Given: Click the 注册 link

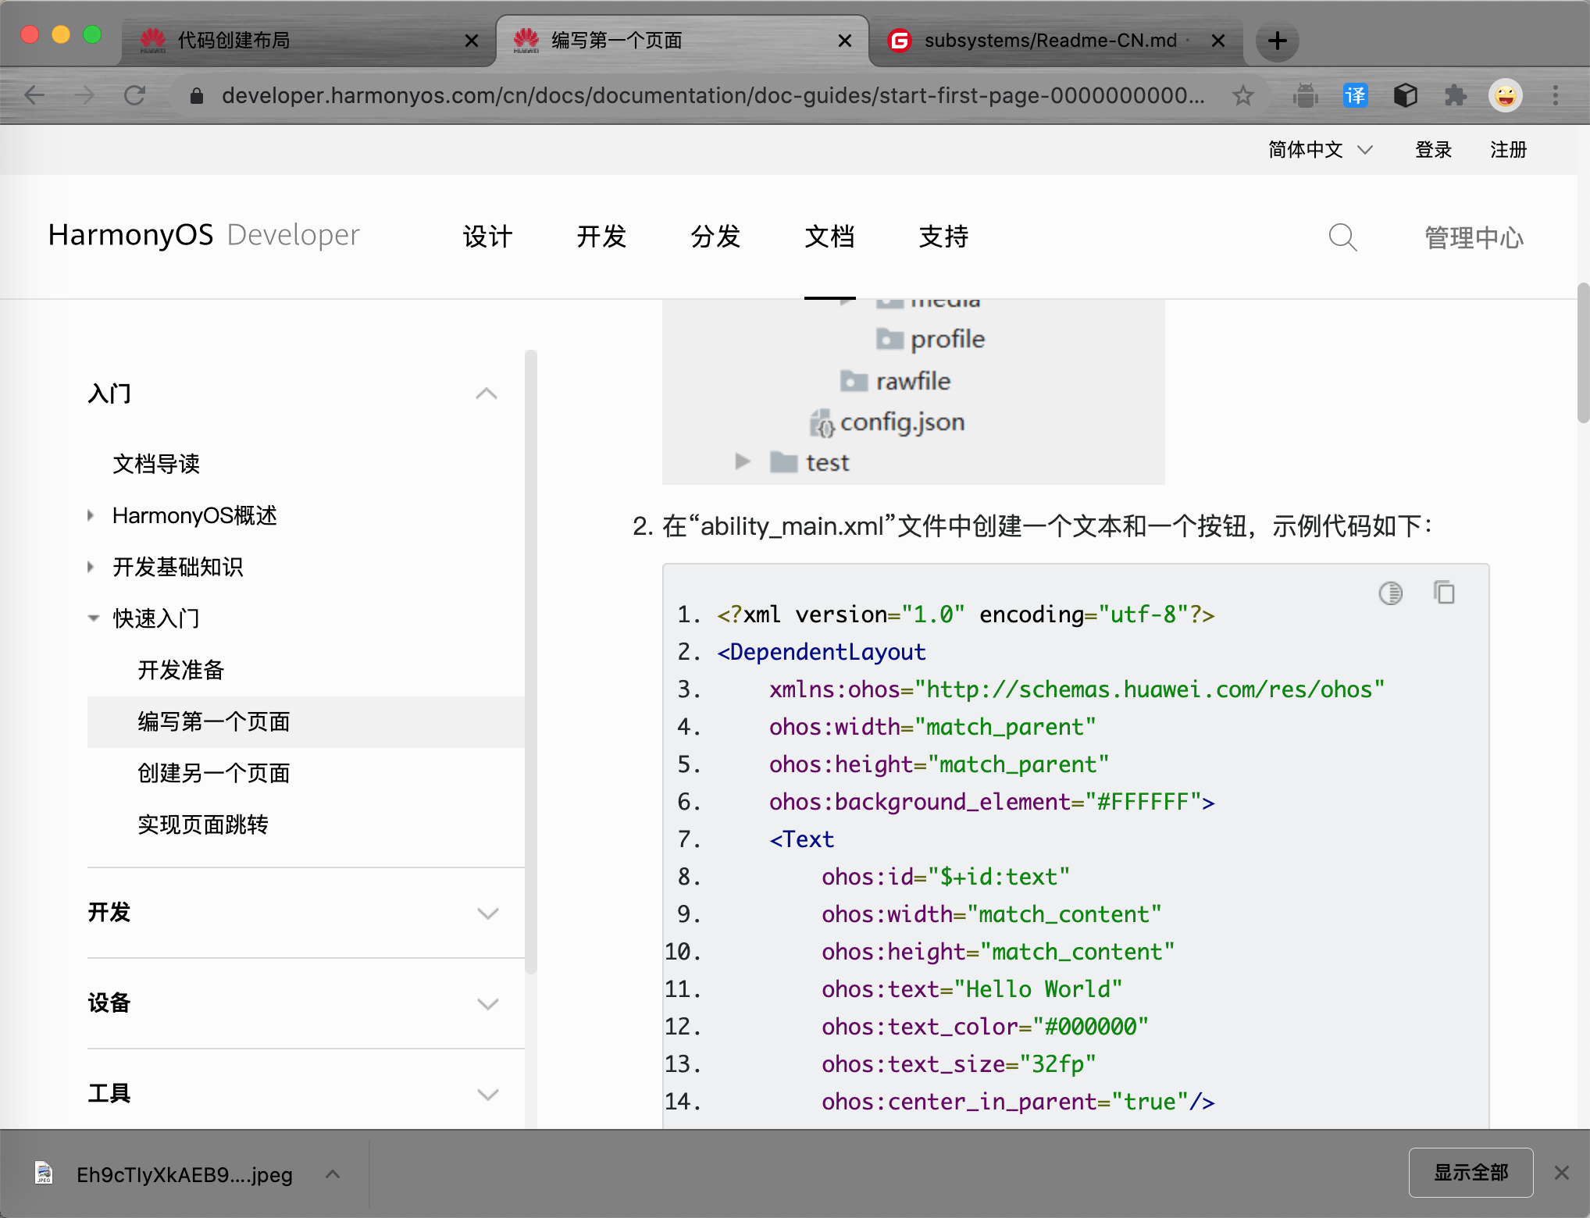Looking at the screenshot, I should coord(1508,149).
